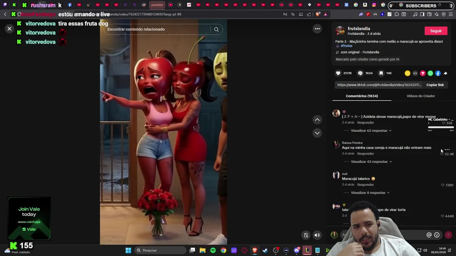456x256 pixels.
Task: Click the search magnifier in related content bar
Action: coord(216,30)
